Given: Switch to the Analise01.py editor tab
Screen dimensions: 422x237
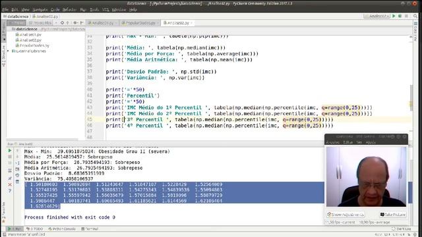Looking at the screenshot, I should click(x=103, y=23).
